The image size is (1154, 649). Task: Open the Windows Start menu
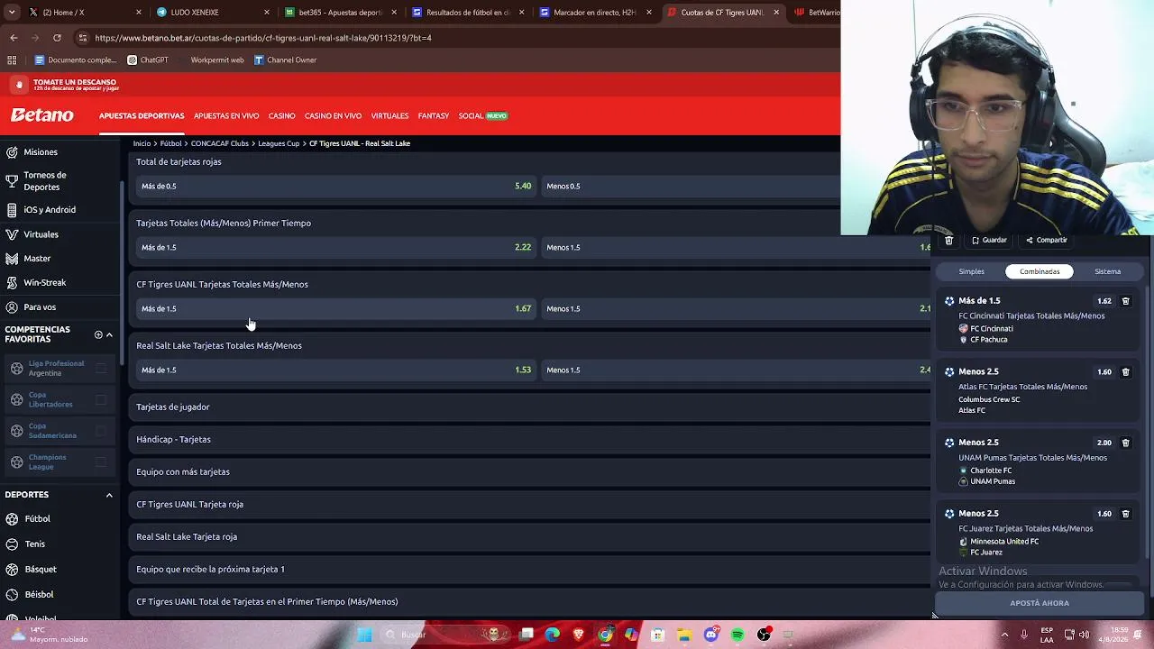tap(364, 635)
